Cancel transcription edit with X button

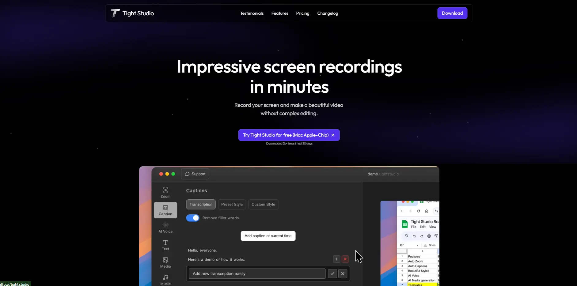click(343, 273)
